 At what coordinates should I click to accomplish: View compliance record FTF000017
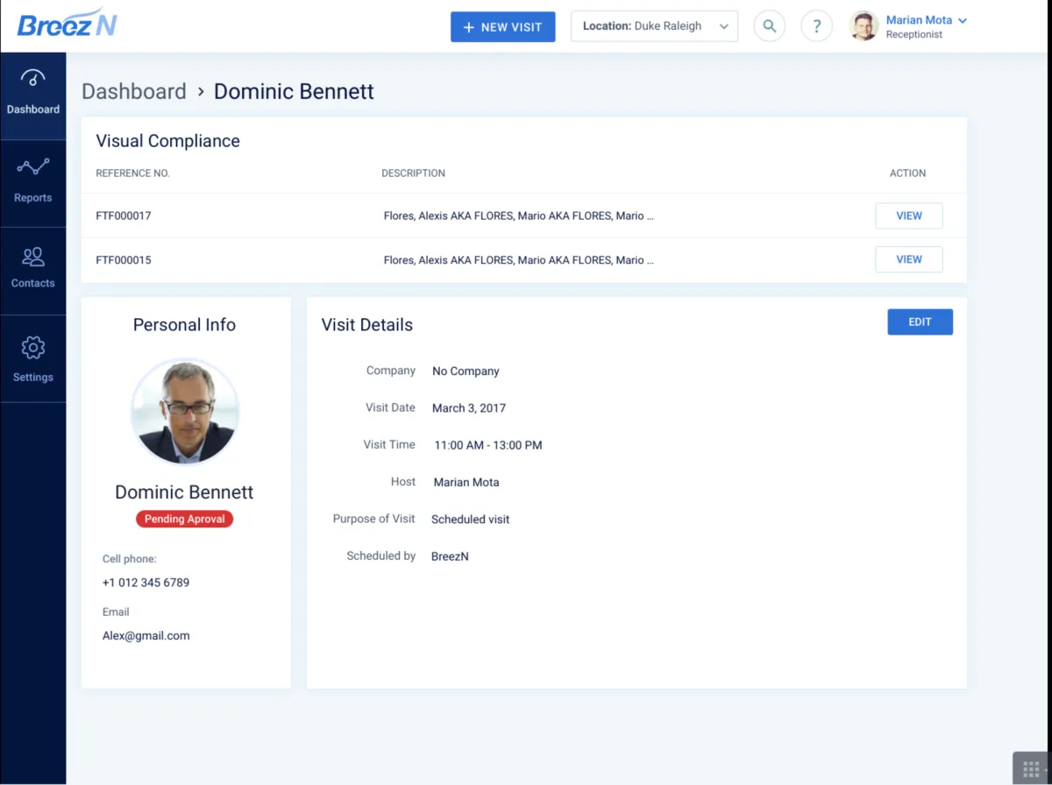[x=909, y=216]
